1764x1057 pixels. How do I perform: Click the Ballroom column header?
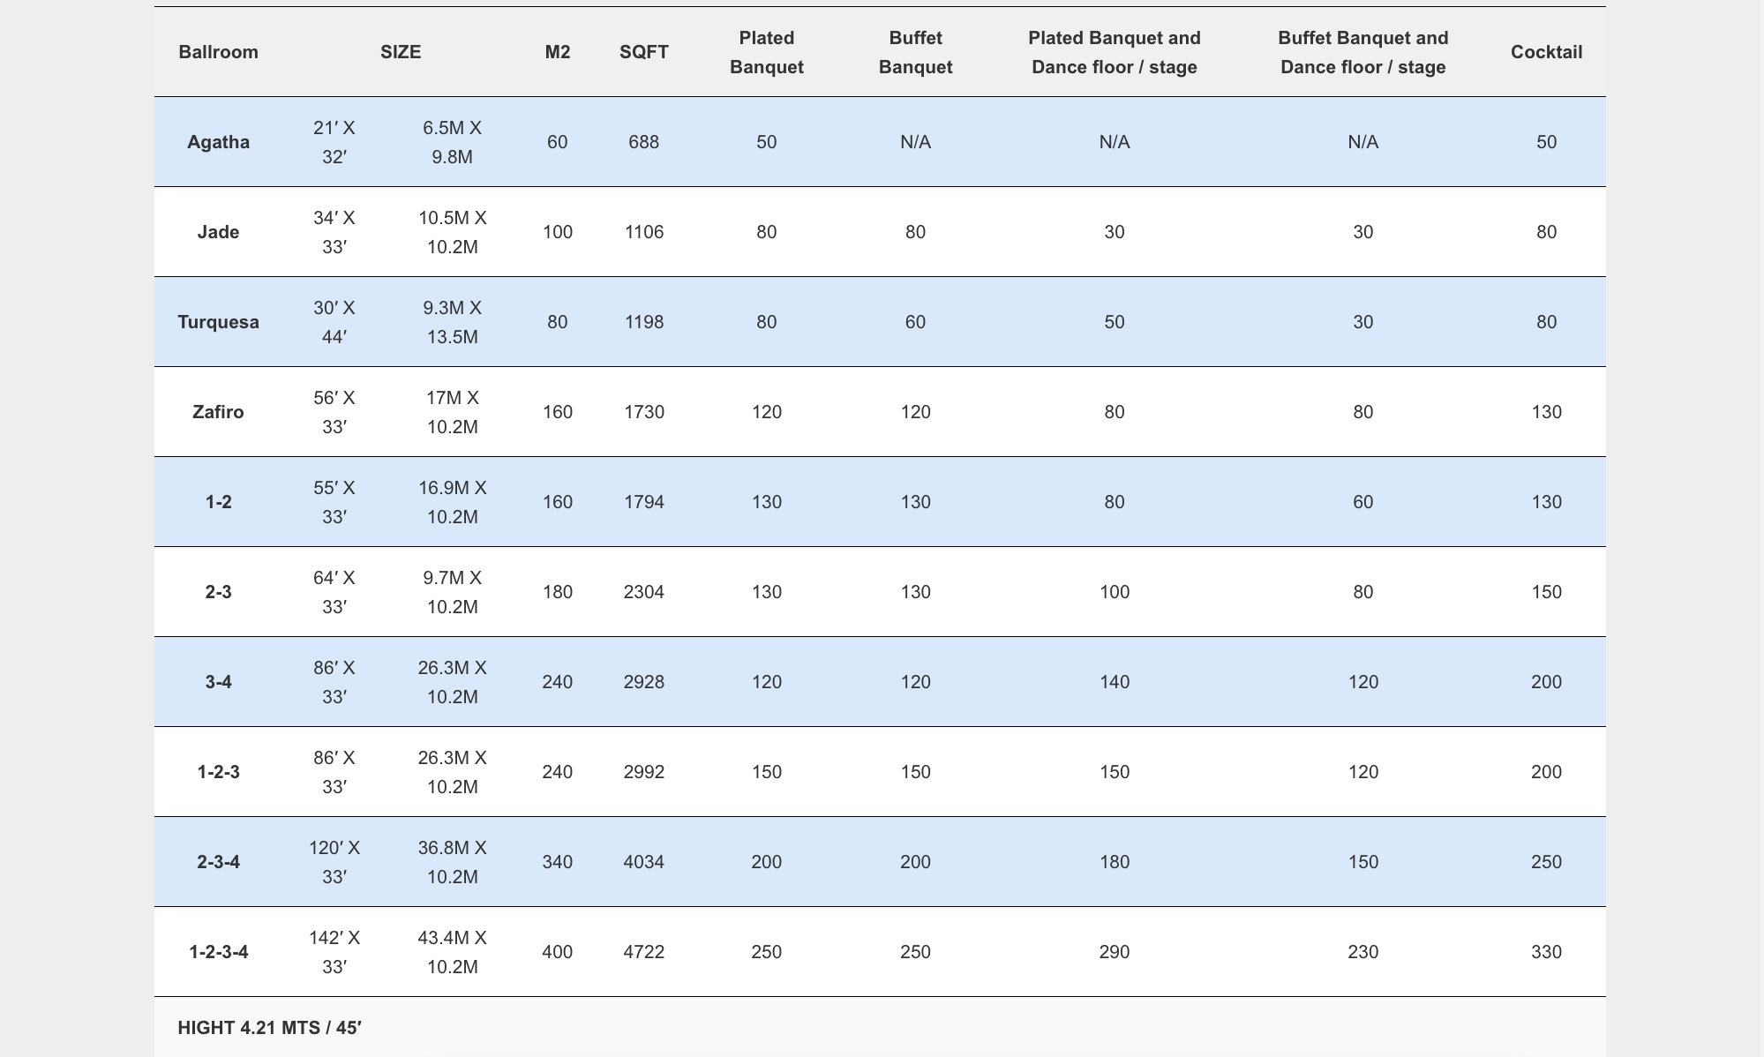coord(218,52)
